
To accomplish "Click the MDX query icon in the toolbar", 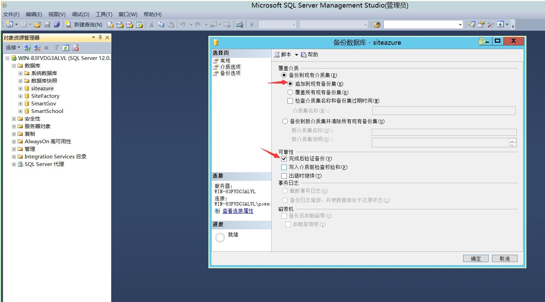I will [x=120, y=24].
